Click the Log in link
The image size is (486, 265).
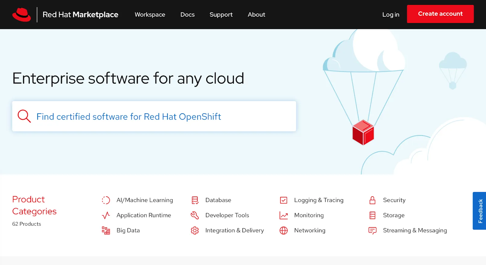coord(391,15)
